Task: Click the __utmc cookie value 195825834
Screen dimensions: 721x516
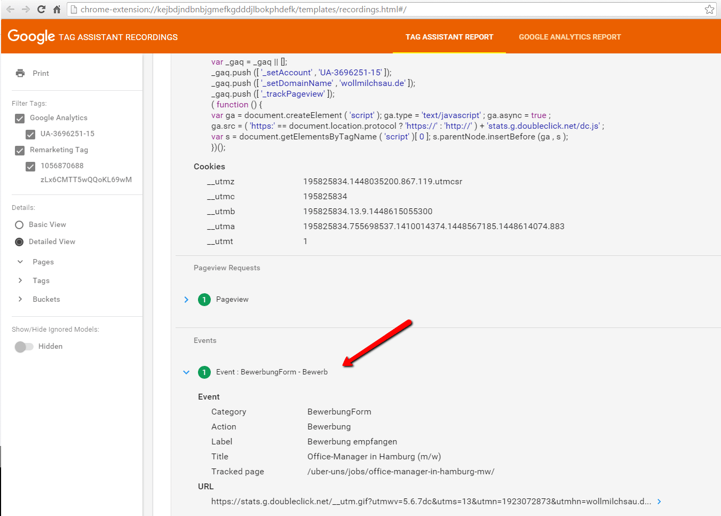Action: [325, 197]
